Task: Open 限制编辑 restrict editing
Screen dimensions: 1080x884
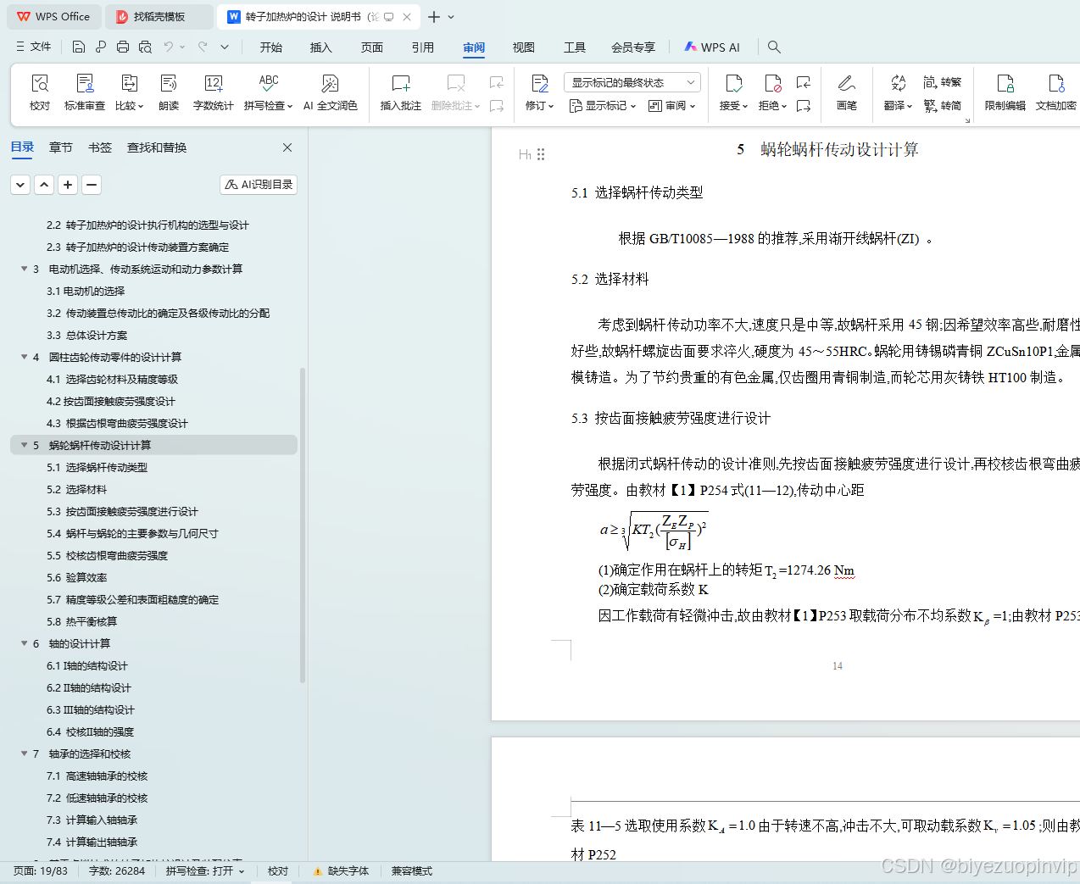Action: (x=1005, y=92)
